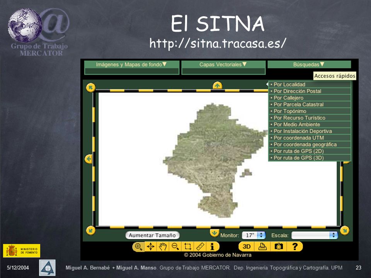Pan map southwest with the corner arrow

point(90,230)
